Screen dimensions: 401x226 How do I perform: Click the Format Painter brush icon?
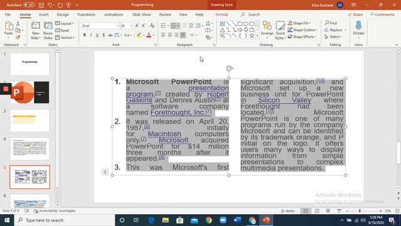[18, 38]
